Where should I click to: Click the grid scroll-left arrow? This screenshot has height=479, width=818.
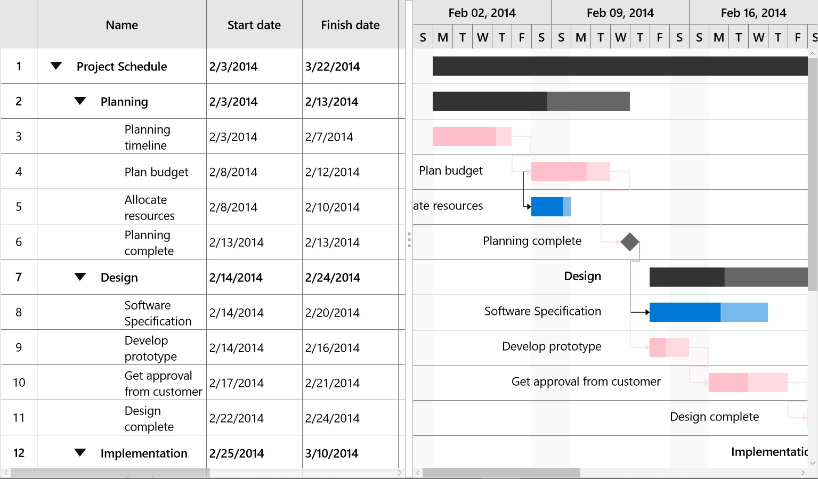coord(5,473)
